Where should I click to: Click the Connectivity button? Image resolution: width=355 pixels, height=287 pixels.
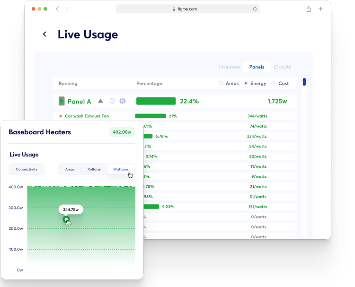pos(27,169)
